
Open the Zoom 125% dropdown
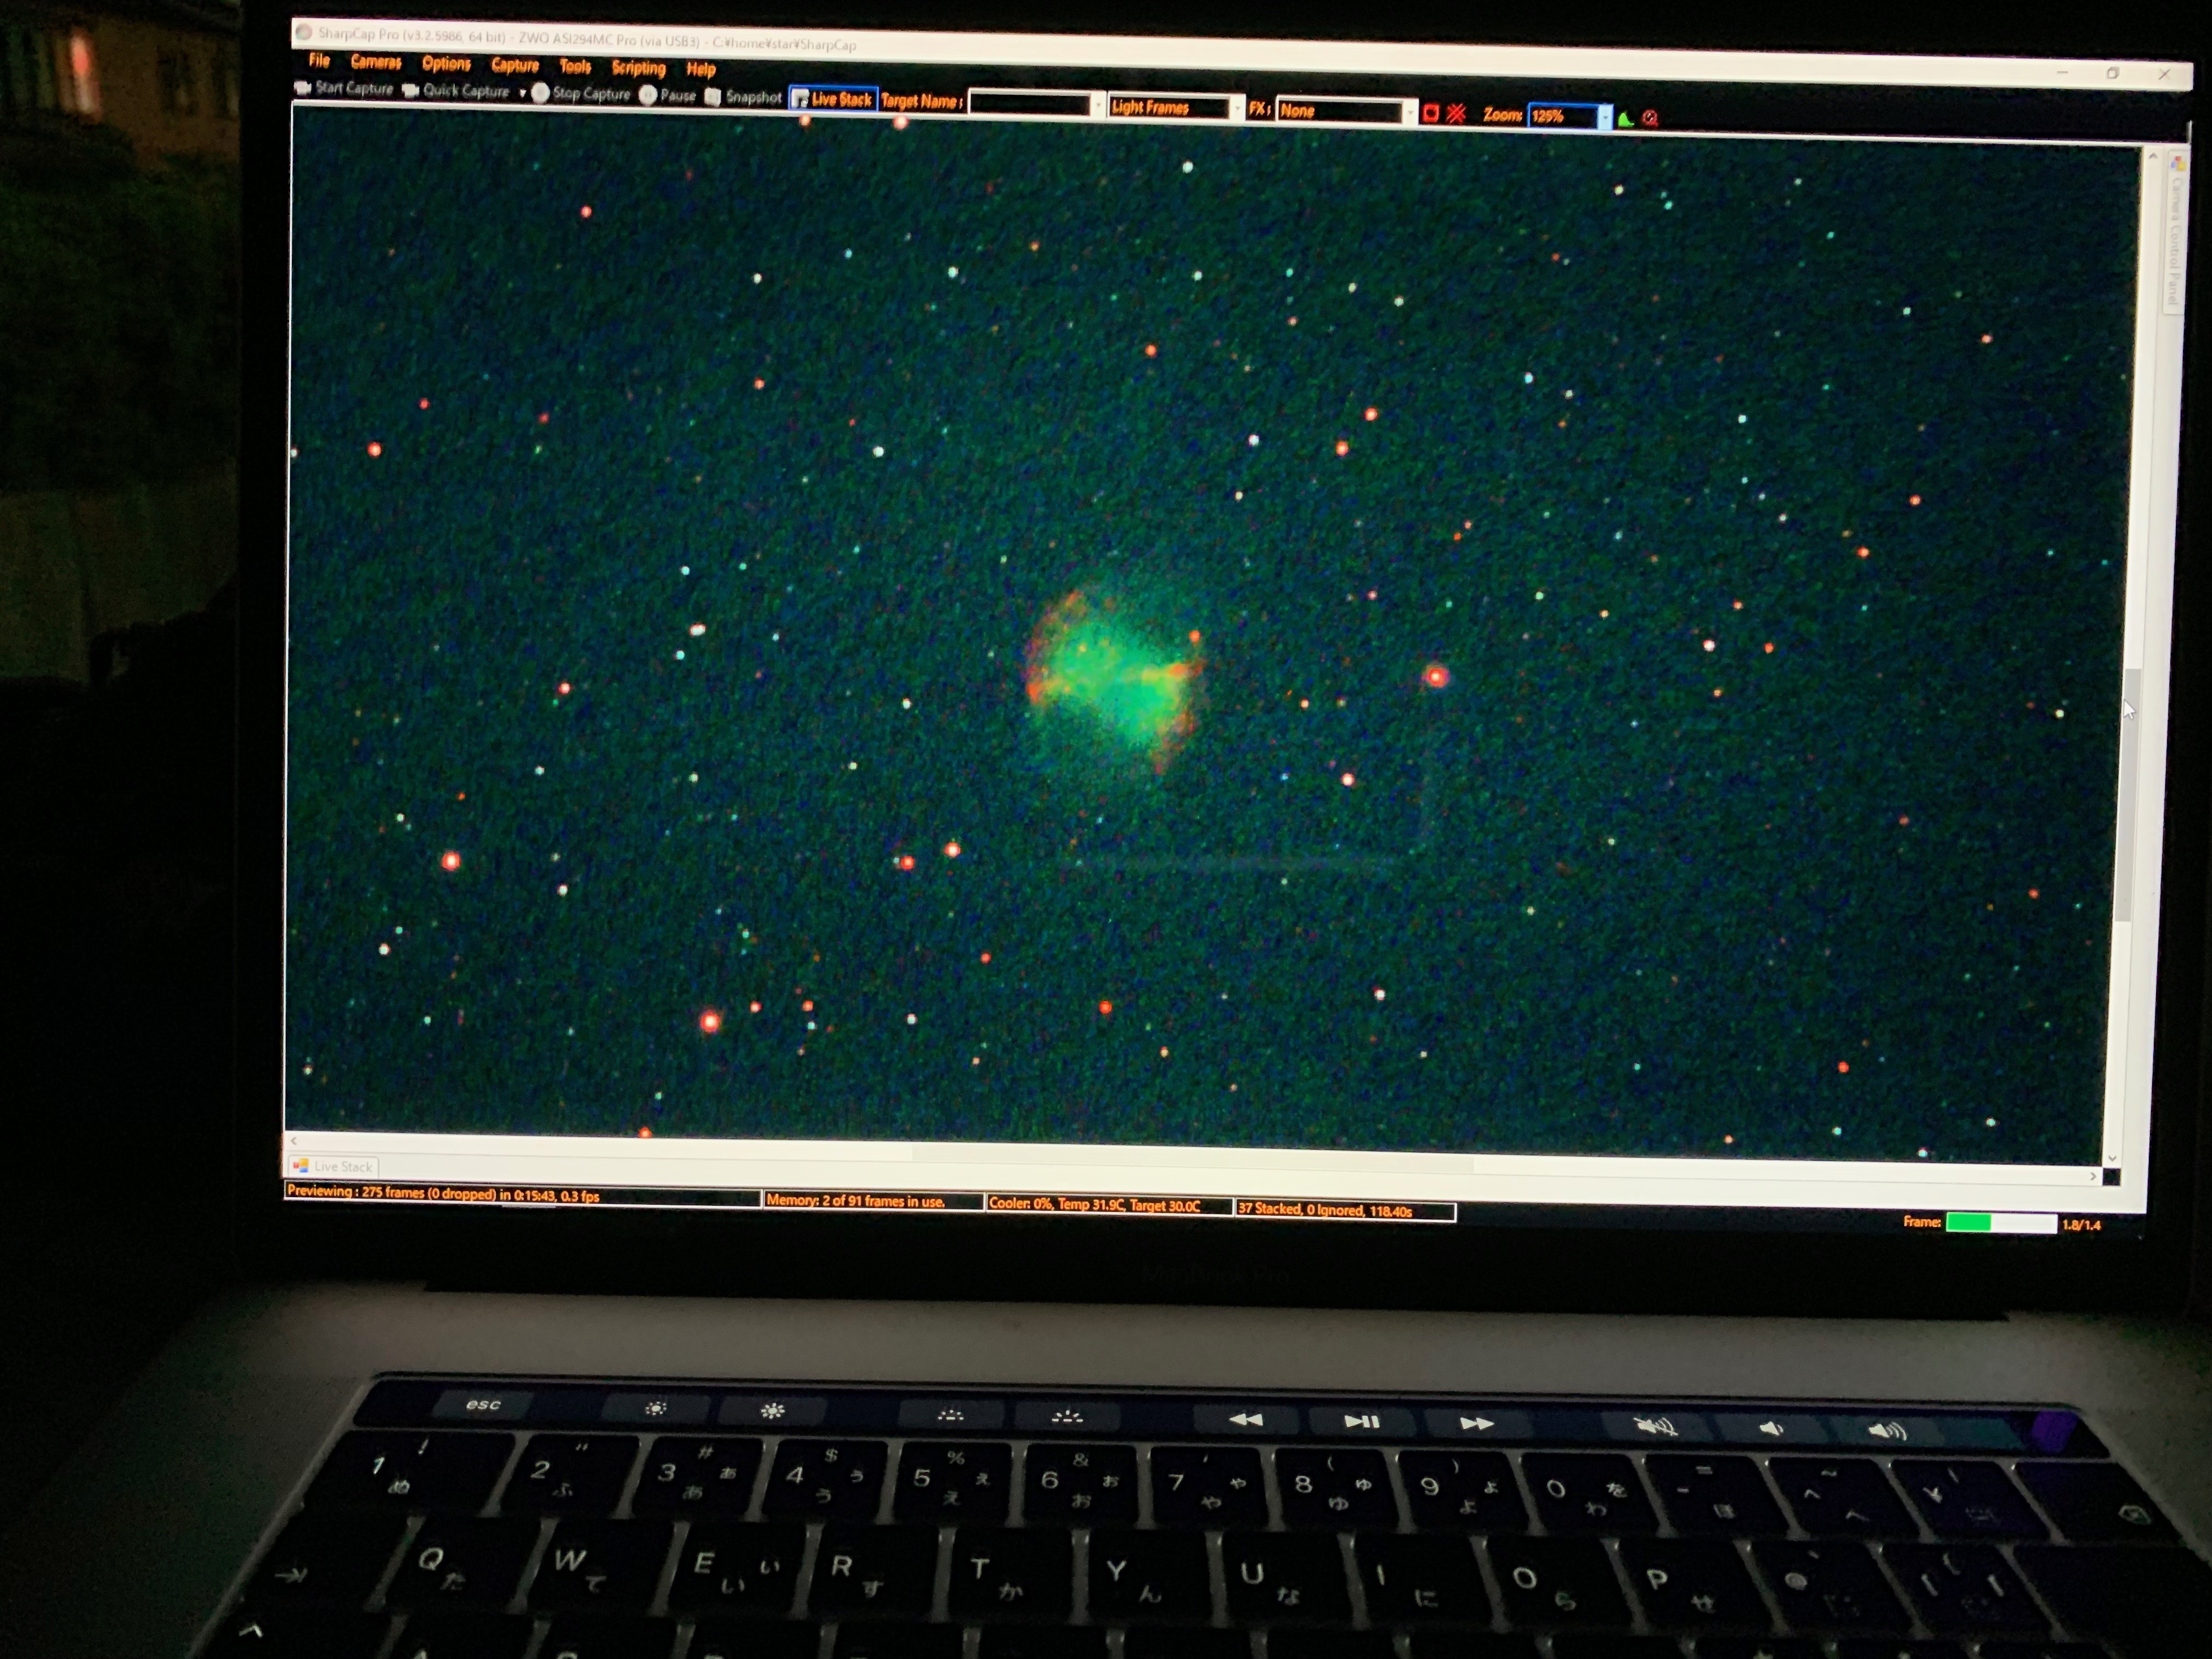(1604, 117)
